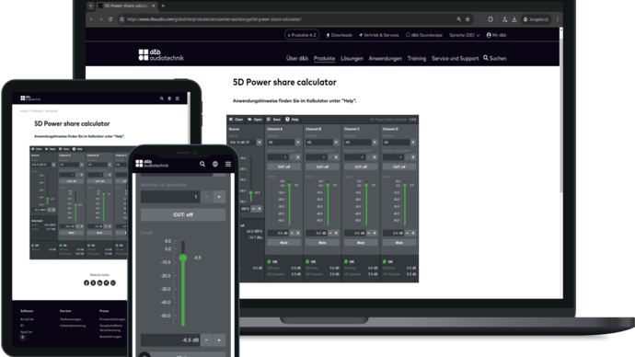Tap the phone's search magnifier icon
635x357 pixels.
202,164
